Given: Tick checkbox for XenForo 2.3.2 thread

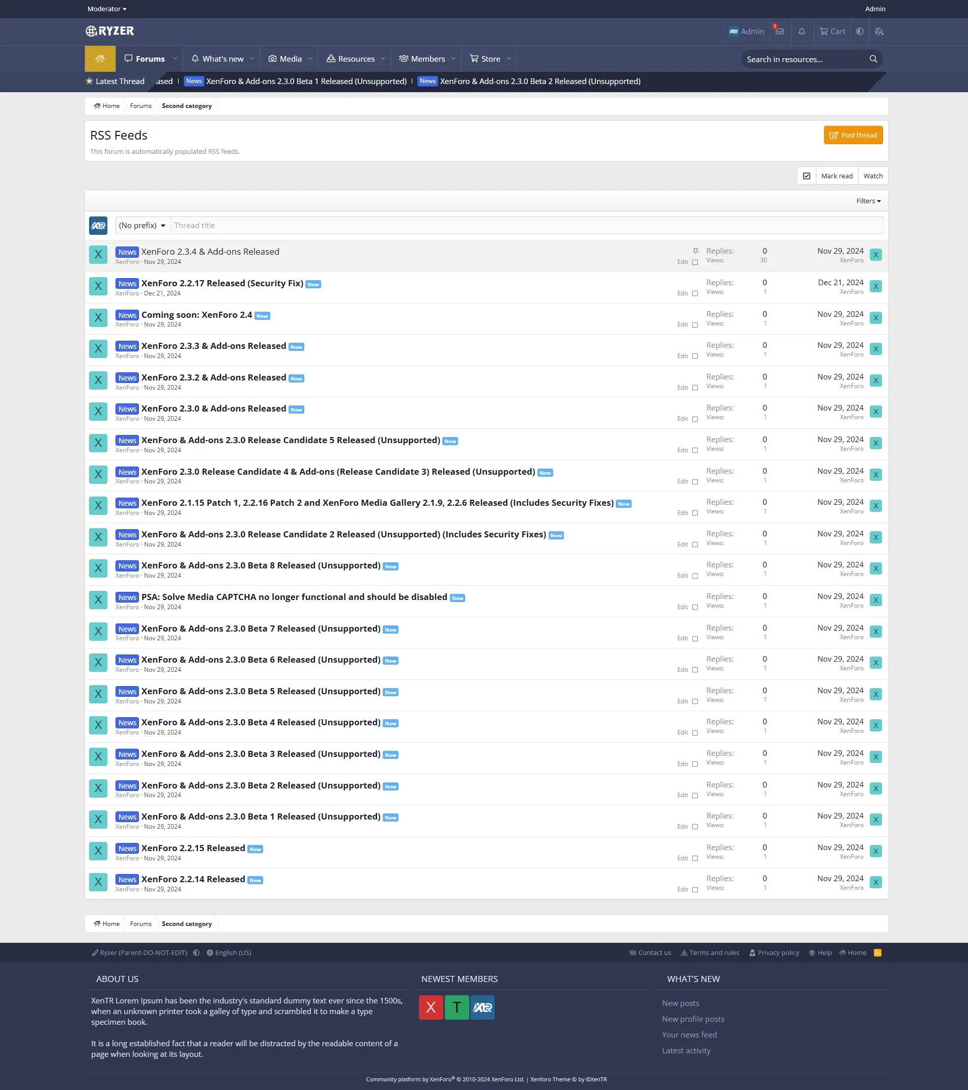Looking at the screenshot, I should pyautogui.click(x=695, y=388).
